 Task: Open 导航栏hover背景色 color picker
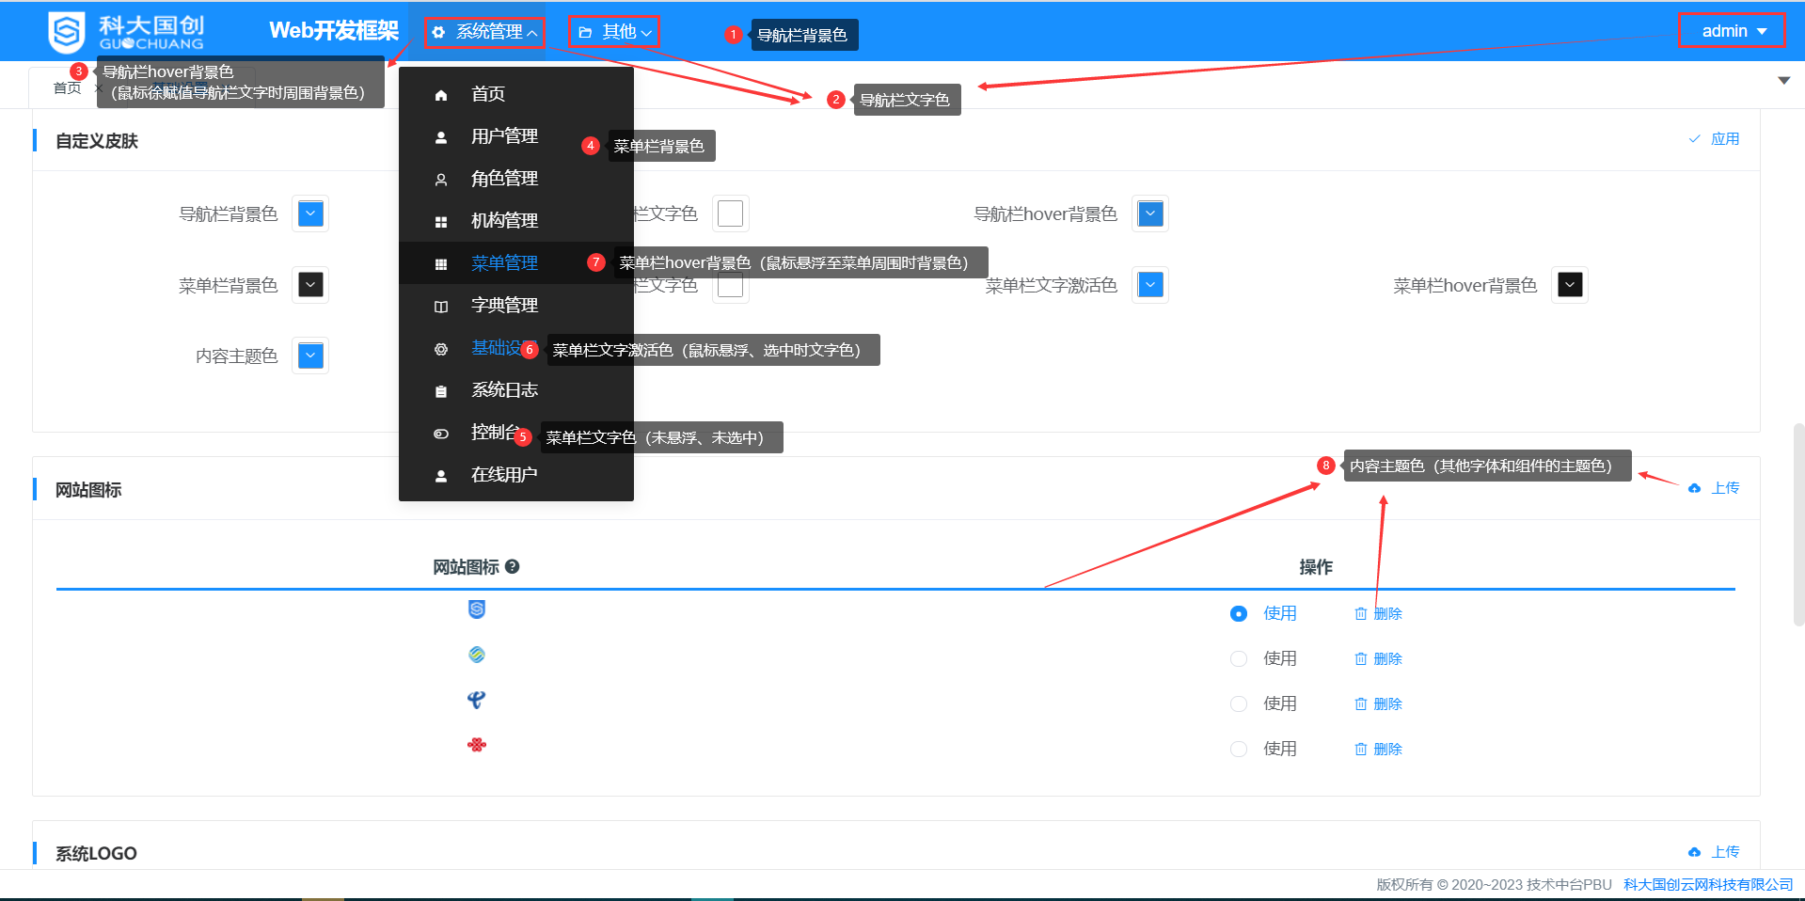1150,213
